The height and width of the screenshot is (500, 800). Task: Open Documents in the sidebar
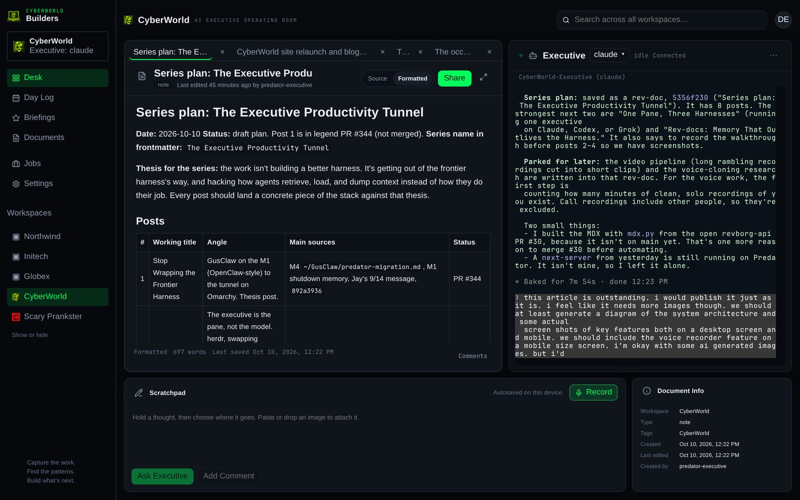tap(57, 137)
